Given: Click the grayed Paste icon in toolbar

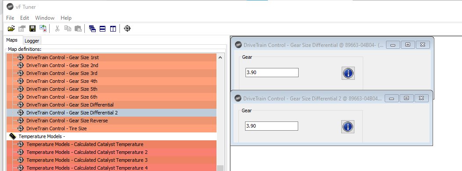Looking at the screenshot, I should (78, 28).
